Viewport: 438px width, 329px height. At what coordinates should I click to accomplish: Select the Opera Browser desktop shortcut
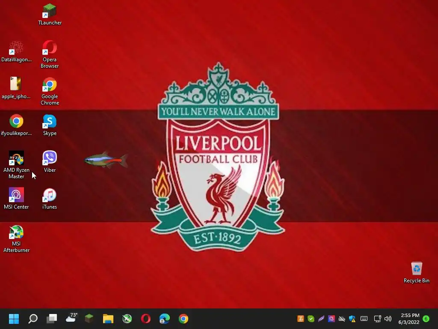point(50,54)
